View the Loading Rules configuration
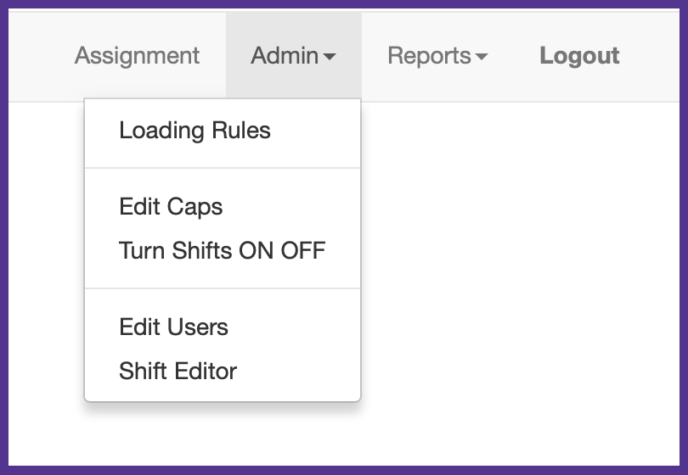Viewport: 688px width, 475px height. coord(195,131)
